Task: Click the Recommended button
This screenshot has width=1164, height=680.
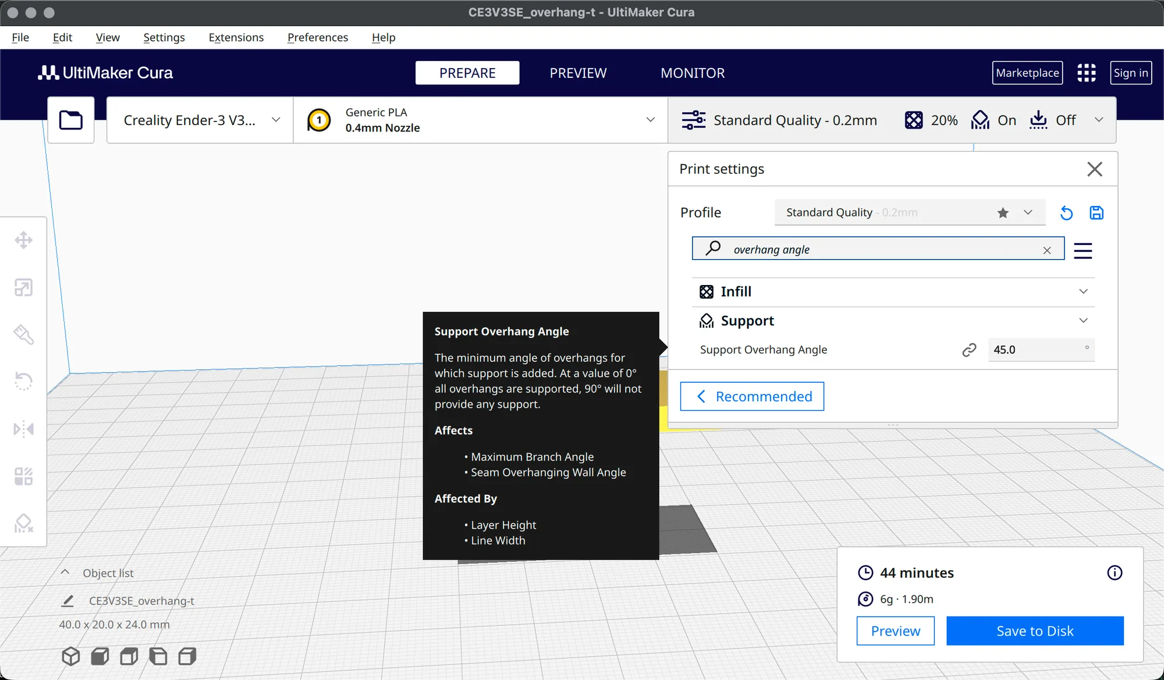Action: click(x=752, y=396)
